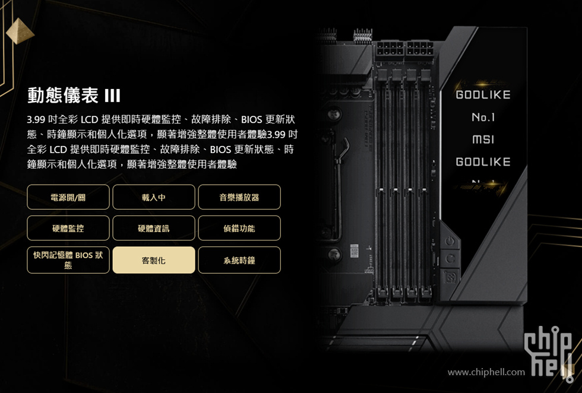Click the GODLIKE LCD dashboard screen

(x=483, y=137)
